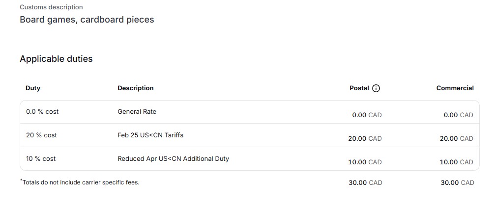The width and height of the screenshot is (494, 206).
Task: Click the 20 % cost duty cell
Action: [41, 135]
